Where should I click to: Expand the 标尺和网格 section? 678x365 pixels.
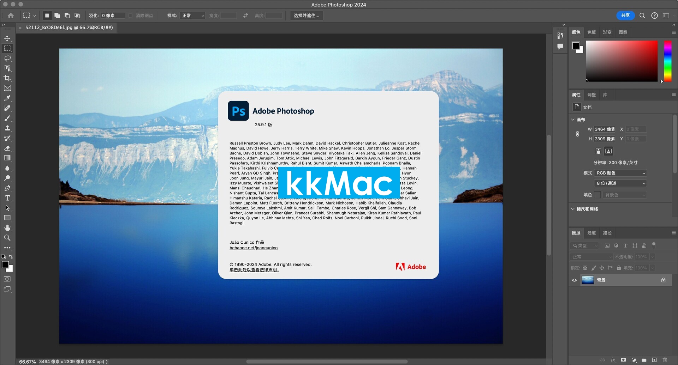point(573,209)
